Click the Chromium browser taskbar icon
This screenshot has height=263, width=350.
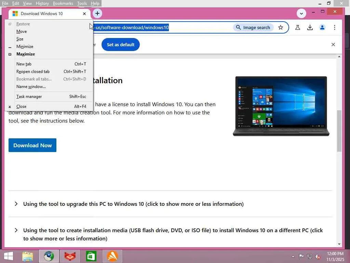(49, 256)
